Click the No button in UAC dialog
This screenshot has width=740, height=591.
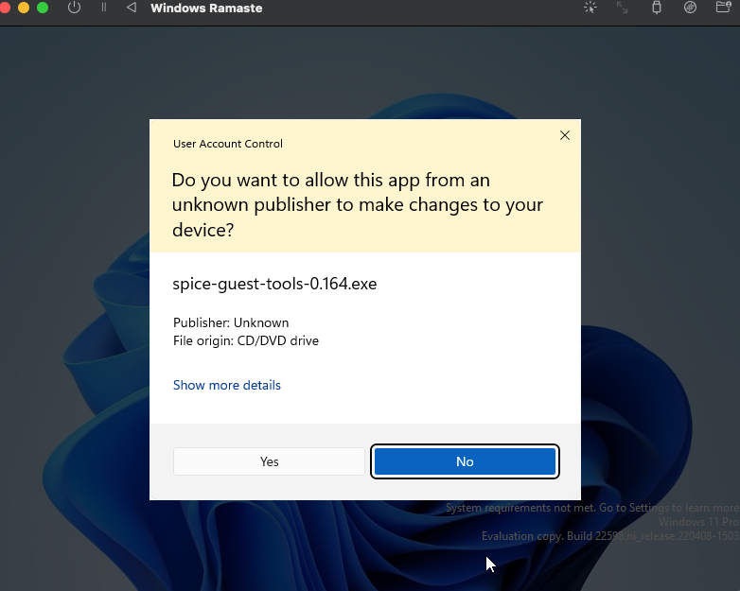[465, 461]
